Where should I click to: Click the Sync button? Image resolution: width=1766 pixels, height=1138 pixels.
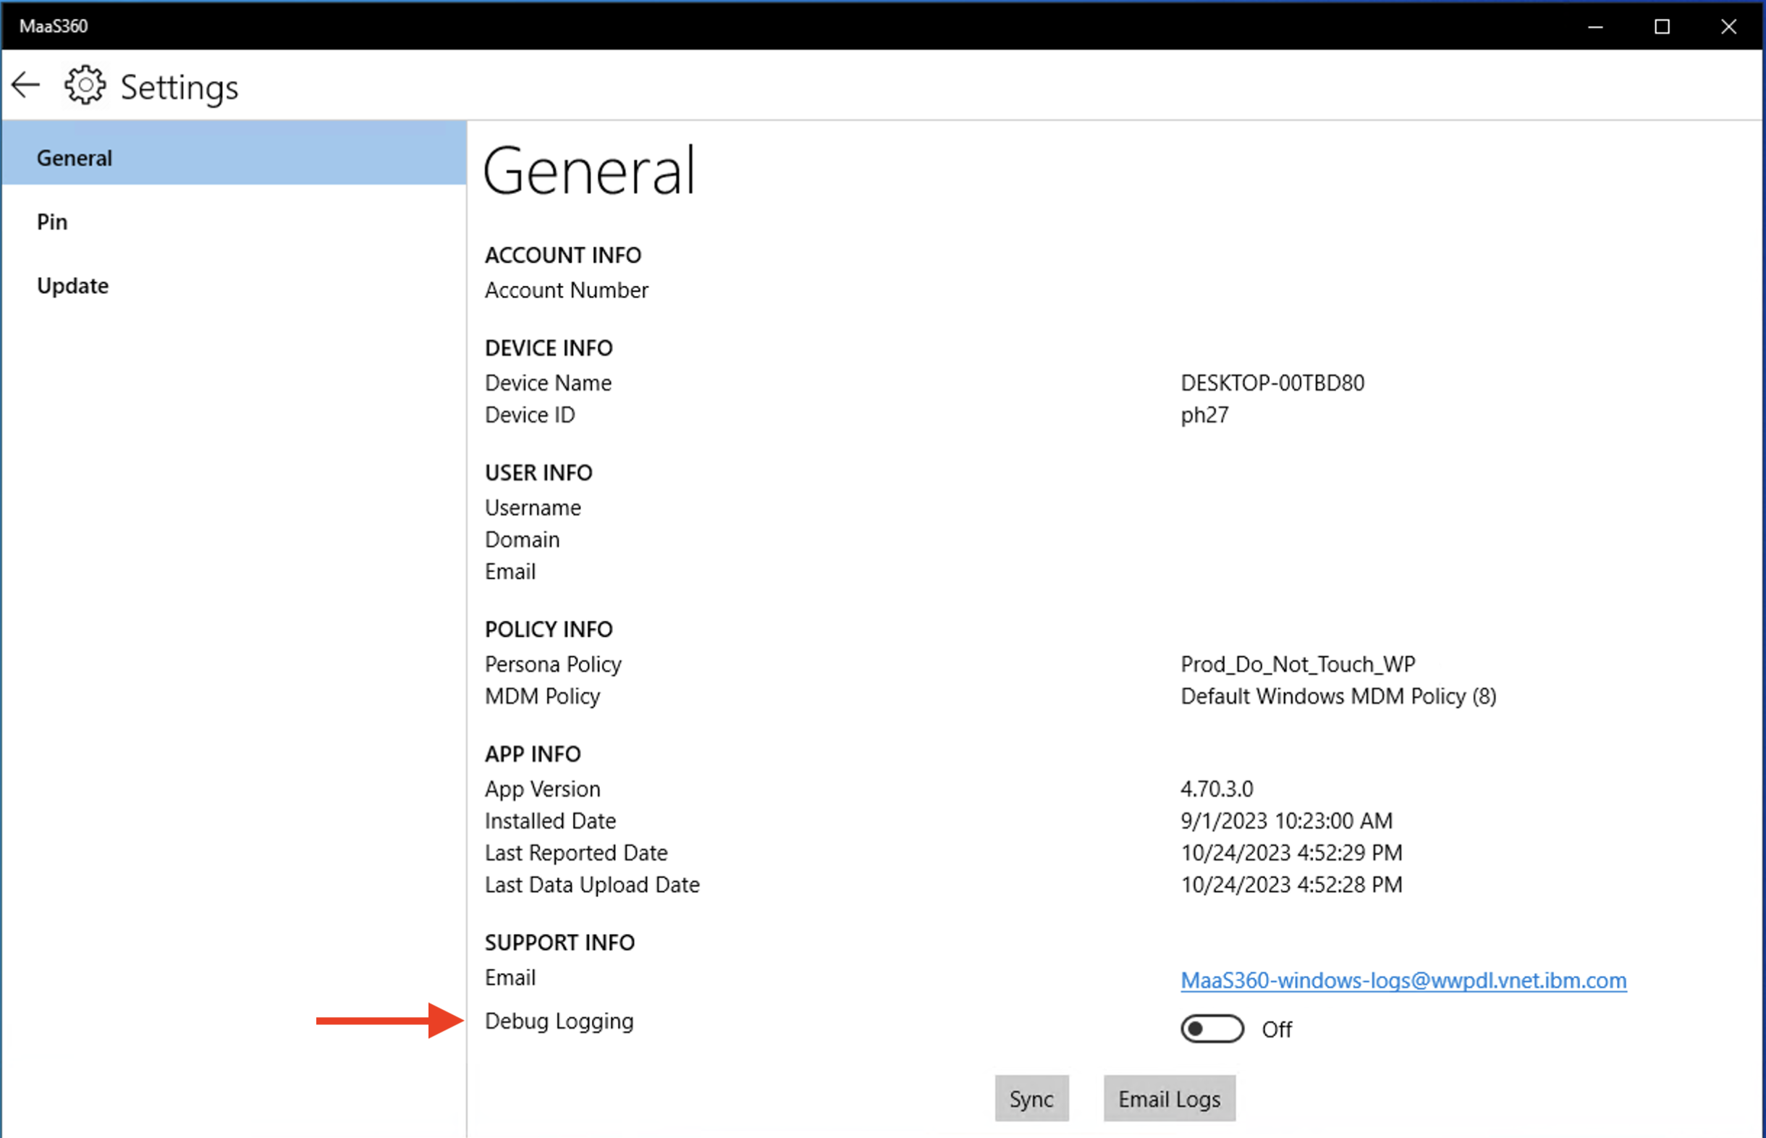1031,1099
